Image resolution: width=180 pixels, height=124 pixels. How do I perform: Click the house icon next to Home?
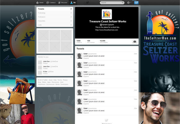click(37, 3)
